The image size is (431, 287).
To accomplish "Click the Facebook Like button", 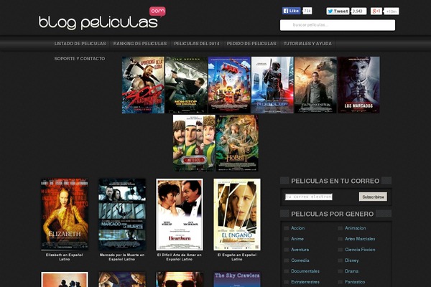I will [x=292, y=11].
